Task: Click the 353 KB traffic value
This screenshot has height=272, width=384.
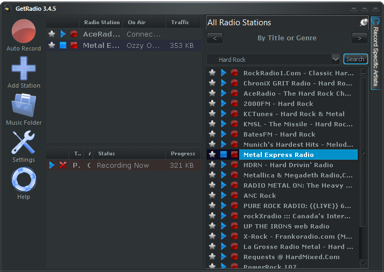Action: (x=181, y=46)
